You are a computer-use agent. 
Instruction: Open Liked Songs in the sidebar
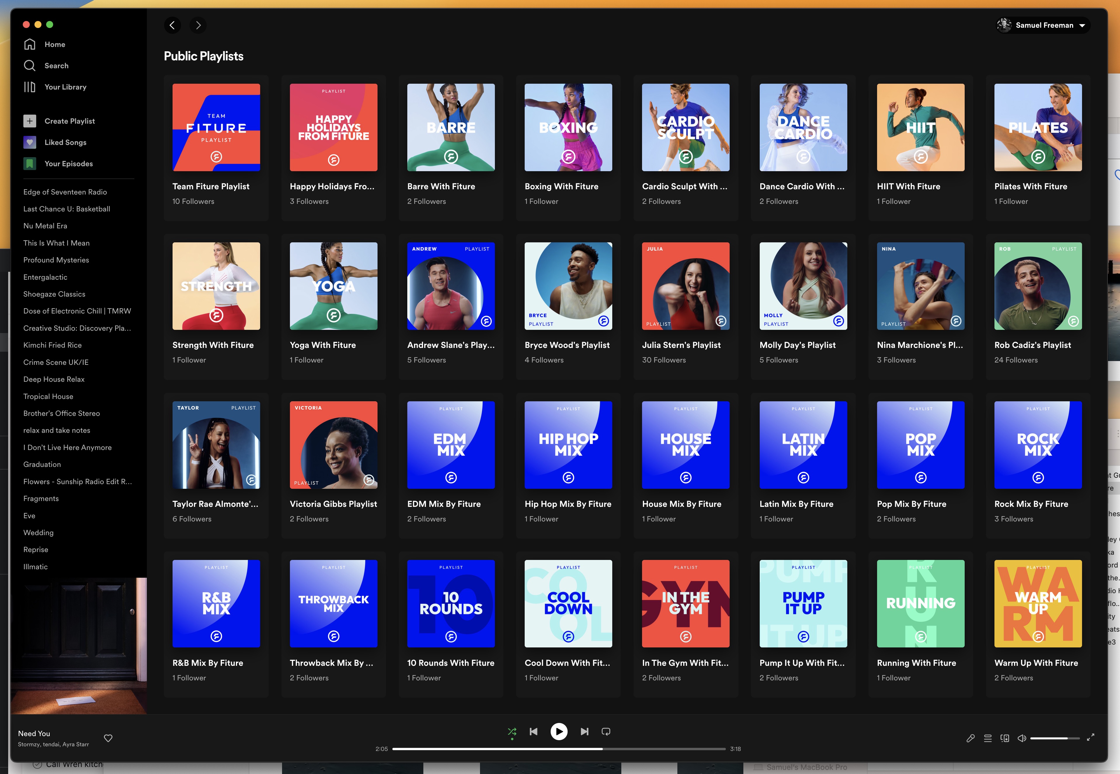click(65, 142)
